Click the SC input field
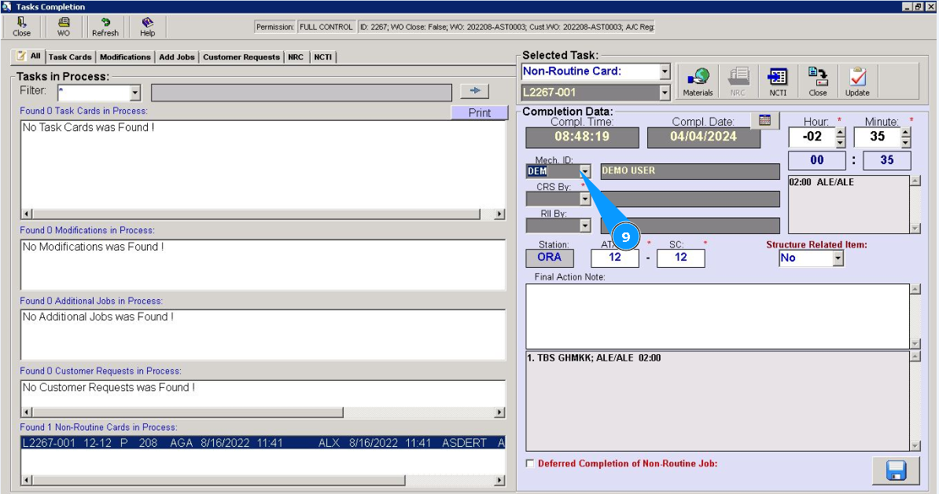The image size is (939, 494). point(681,258)
